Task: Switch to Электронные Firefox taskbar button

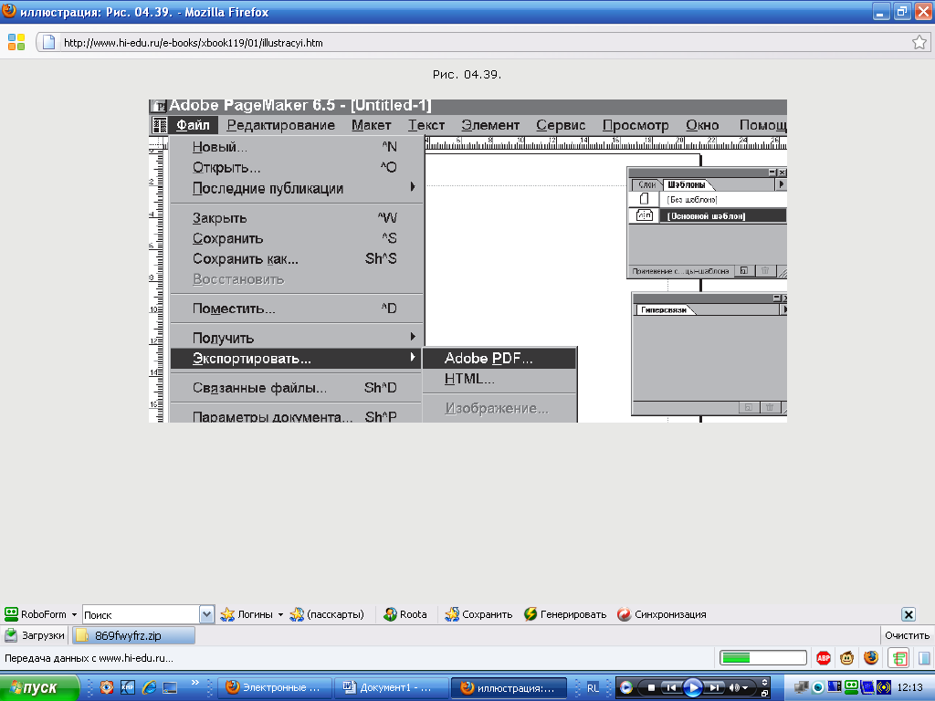Action: pos(274,688)
